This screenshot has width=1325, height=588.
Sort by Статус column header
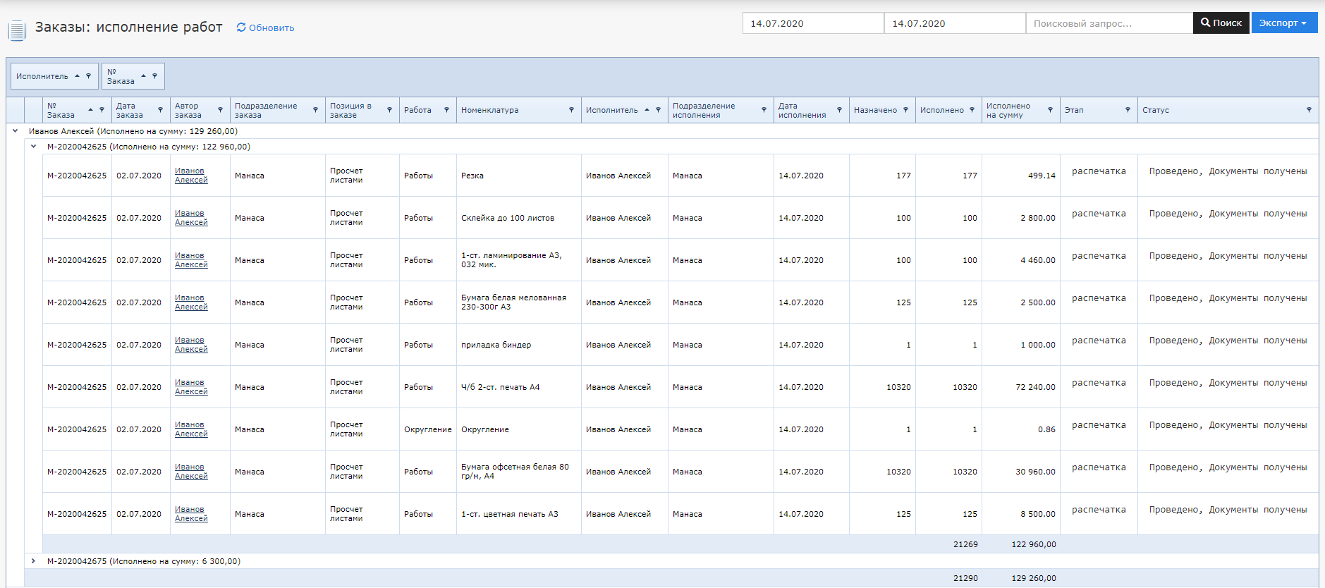(x=1156, y=110)
